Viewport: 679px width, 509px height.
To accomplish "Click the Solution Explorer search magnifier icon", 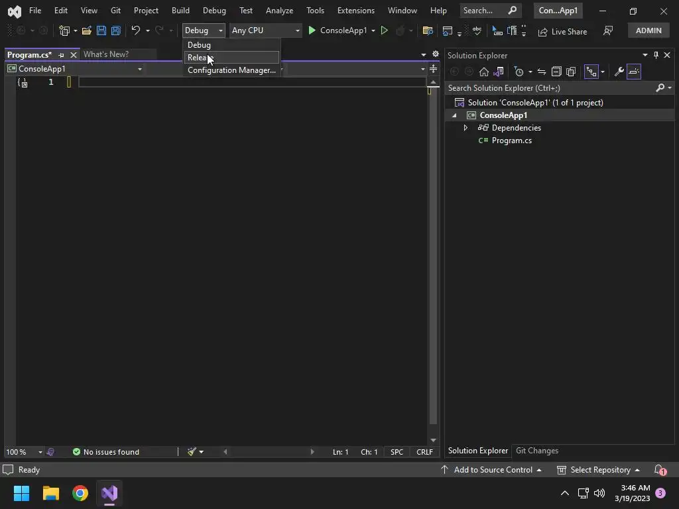I will coord(660,88).
